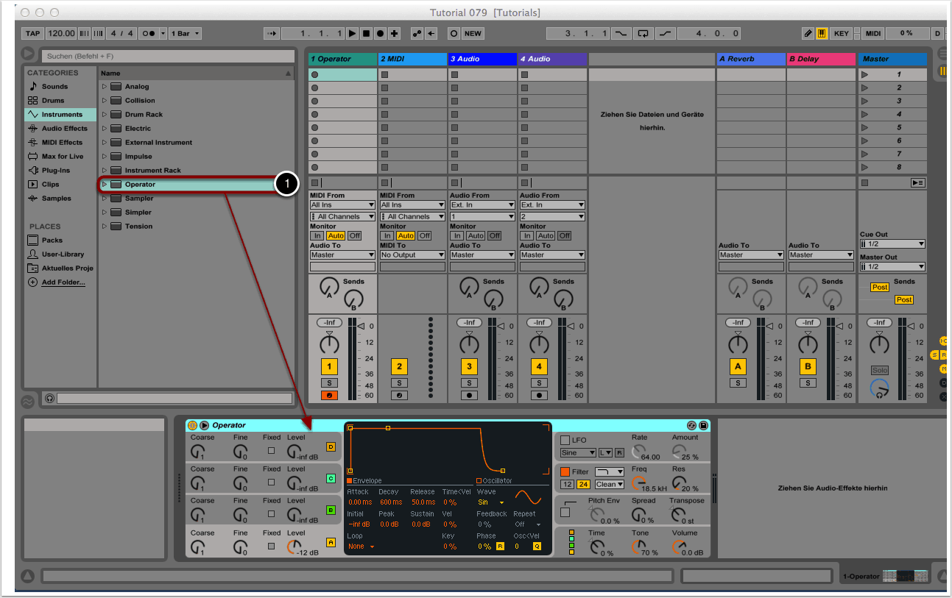Arm the 1 Operator track for recording
Viewport: 952px width, 598px height.
(x=329, y=396)
